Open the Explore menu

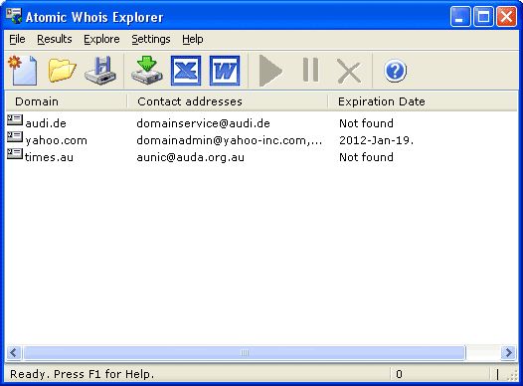coord(101,39)
